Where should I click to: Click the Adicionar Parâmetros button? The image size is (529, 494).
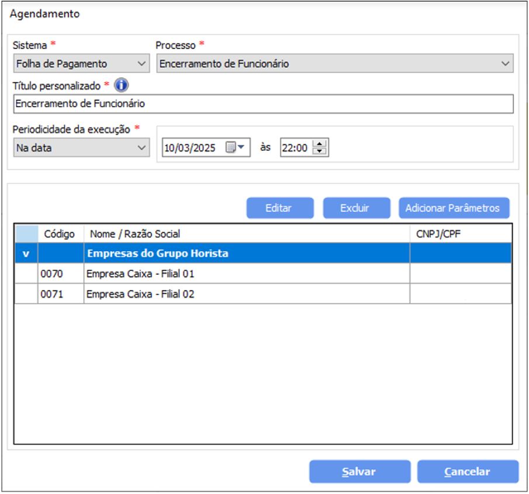tap(454, 208)
